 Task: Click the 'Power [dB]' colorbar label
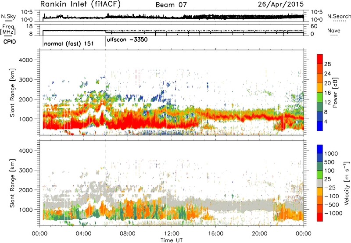coord(335,93)
